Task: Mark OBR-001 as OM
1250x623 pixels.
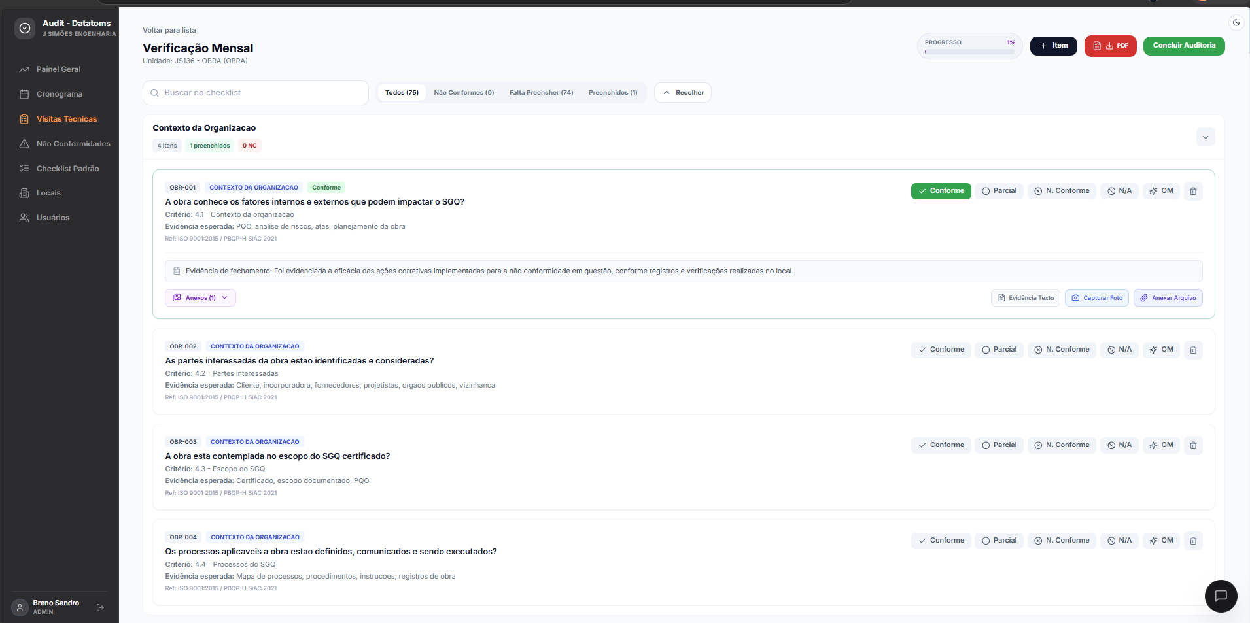Action: click(x=1161, y=191)
